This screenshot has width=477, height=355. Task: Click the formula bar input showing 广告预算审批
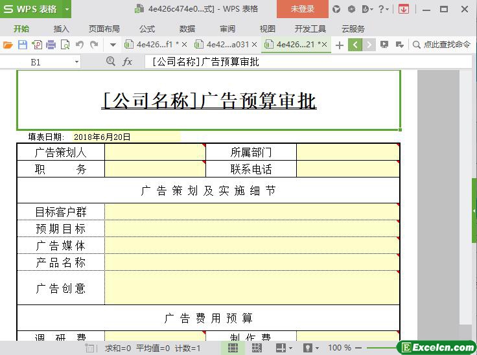292,62
